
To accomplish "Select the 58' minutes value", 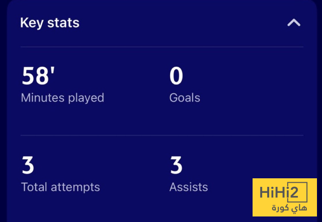I will [38, 76].
